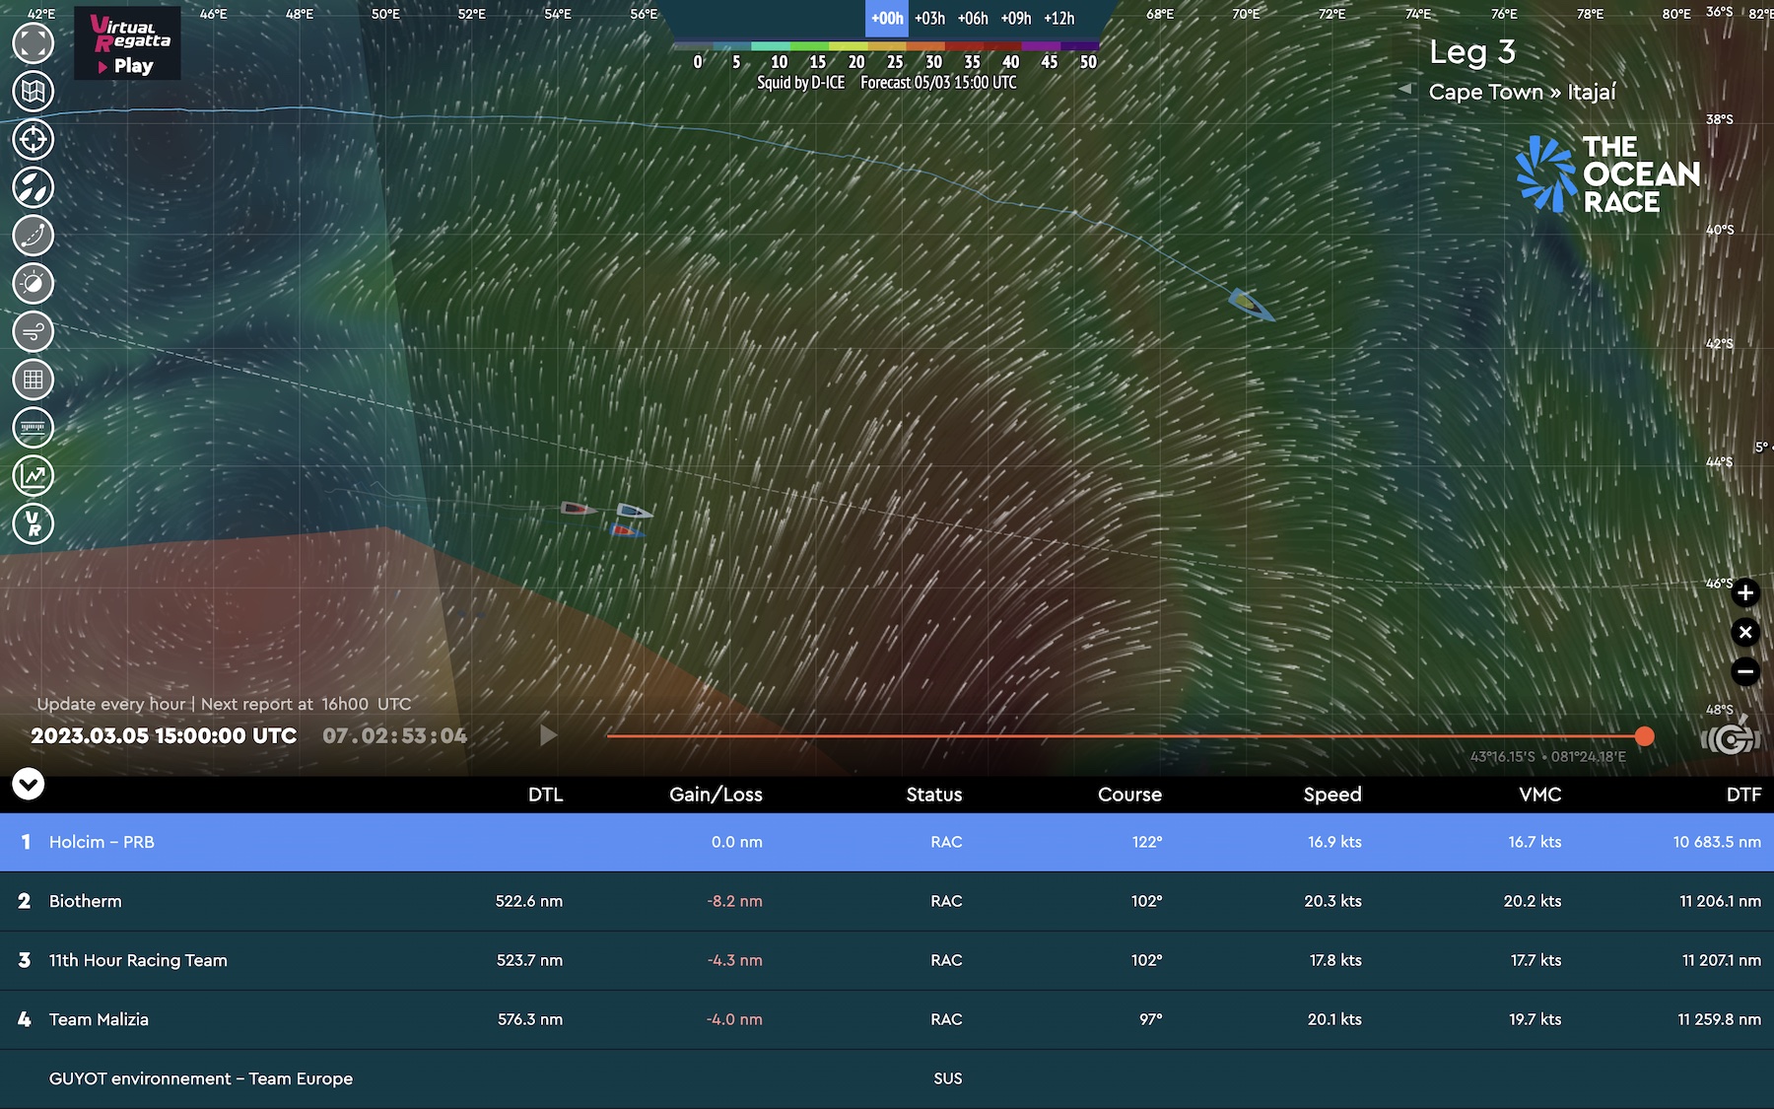Click the wind speed color scale

tap(886, 46)
